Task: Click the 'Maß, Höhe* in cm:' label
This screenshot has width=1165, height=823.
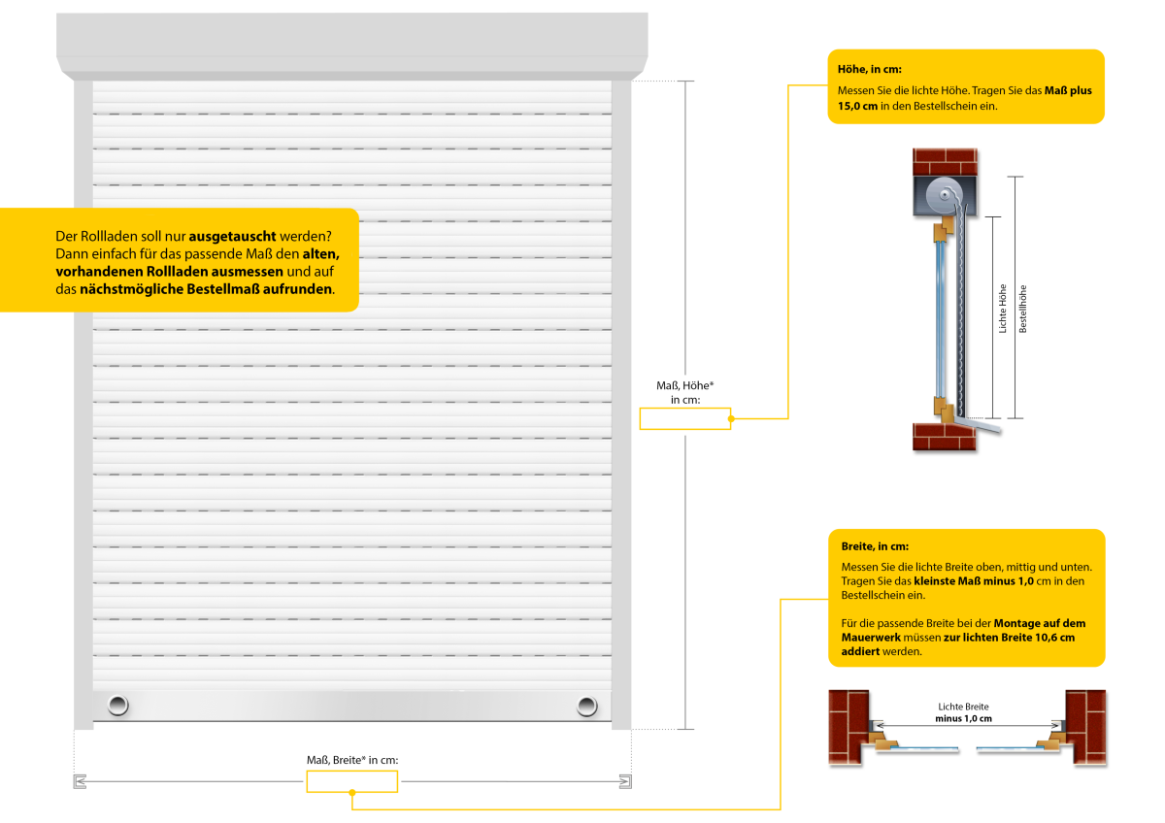Action: coord(685,392)
